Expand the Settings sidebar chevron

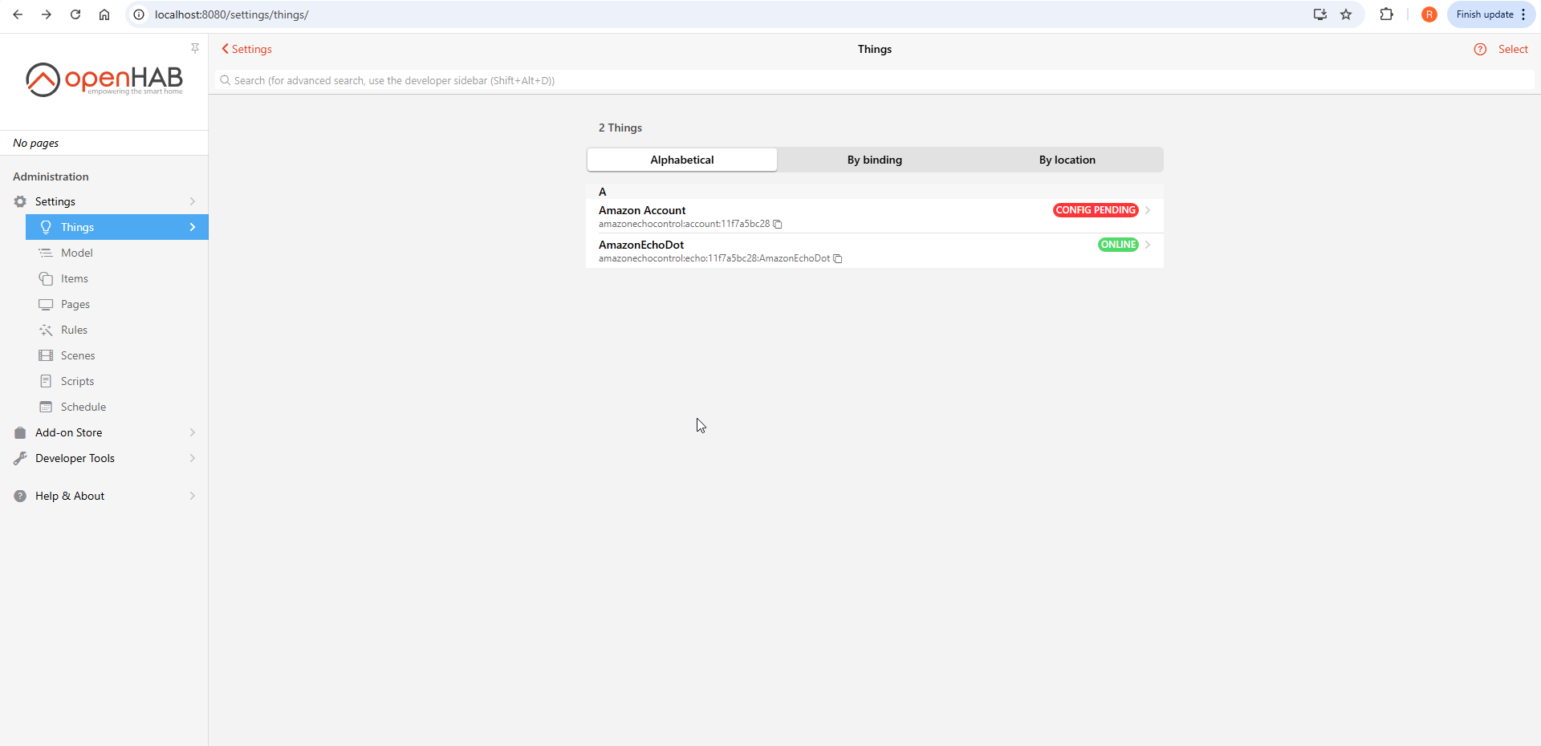tap(193, 201)
